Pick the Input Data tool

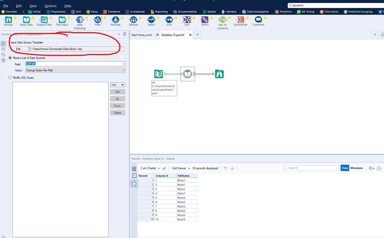click(26, 21)
